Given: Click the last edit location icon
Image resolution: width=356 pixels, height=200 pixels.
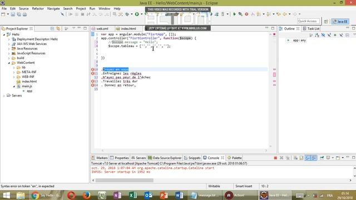Looking at the screenshot, I should click(x=279, y=14).
